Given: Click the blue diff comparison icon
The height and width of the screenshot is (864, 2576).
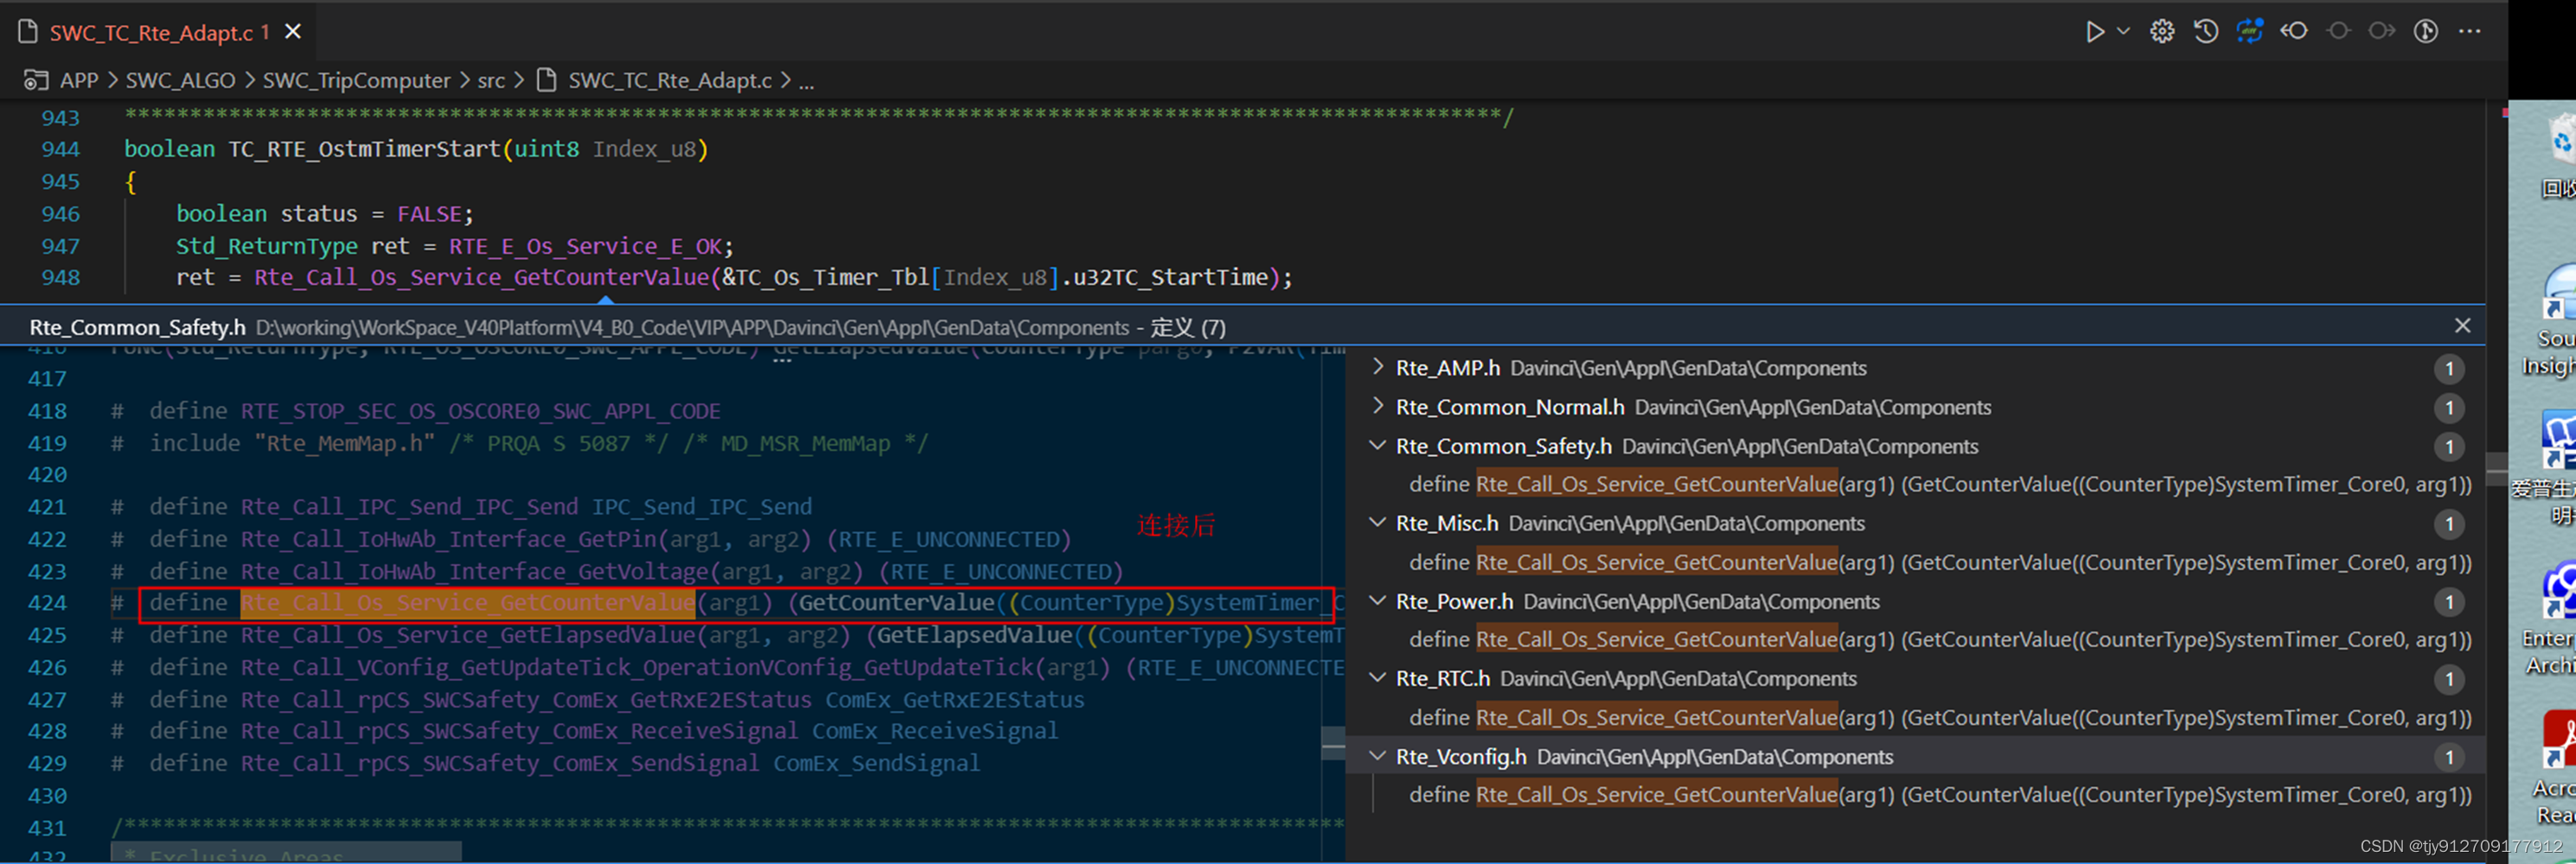Looking at the screenshot, I should (x=2249, y=31).
